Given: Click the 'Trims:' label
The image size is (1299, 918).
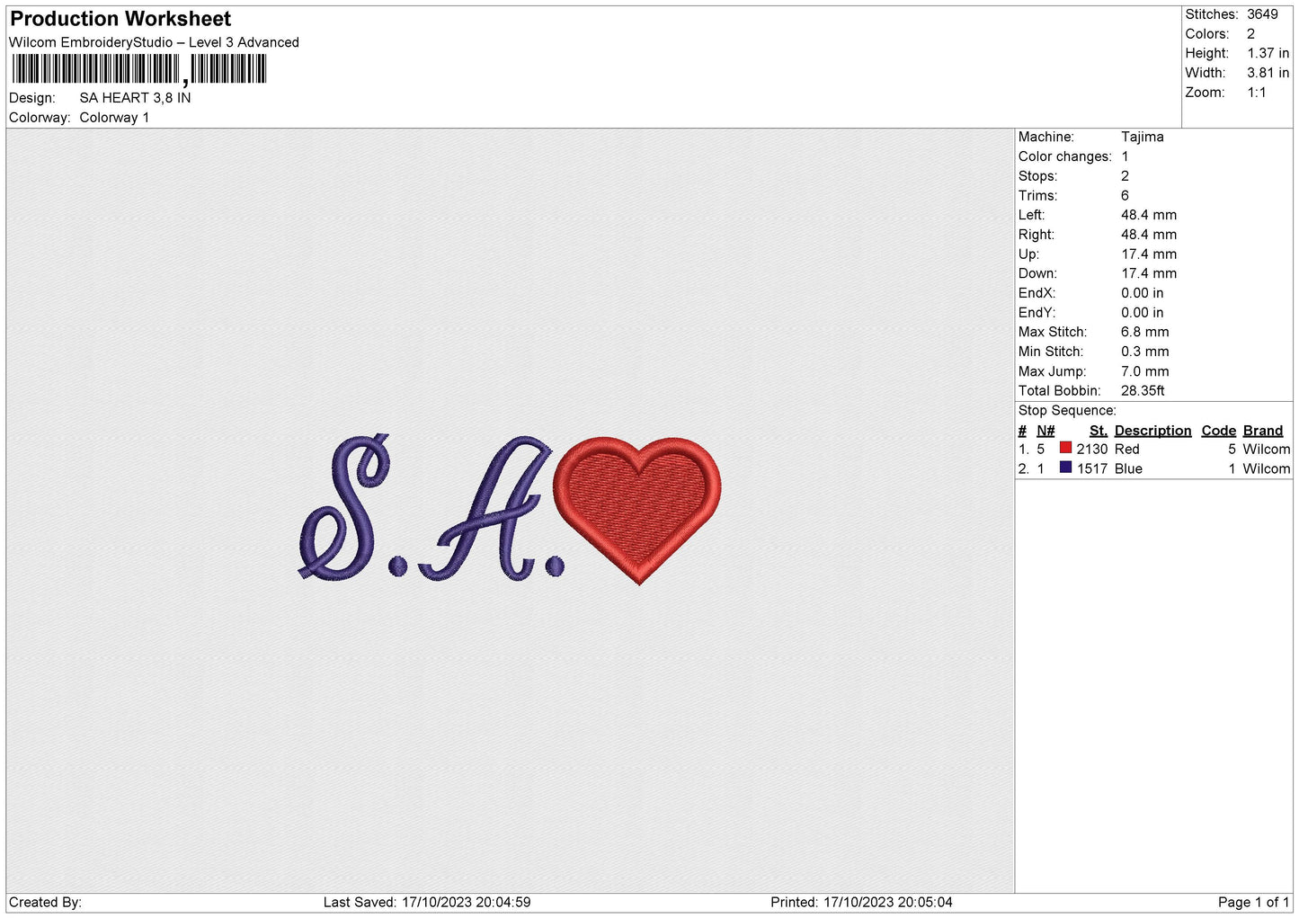Looking at the screenshot, I should [x=1037, y=196].
